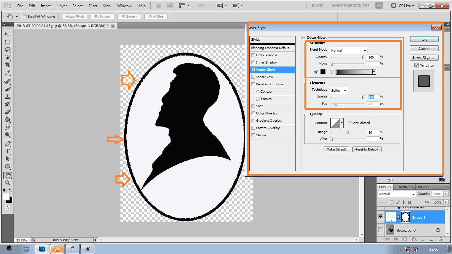The width and height of the screenshot is (452, 254).
Task: Click the Reset to Default button
Action: pyautogui.click(x=367, y=149)
